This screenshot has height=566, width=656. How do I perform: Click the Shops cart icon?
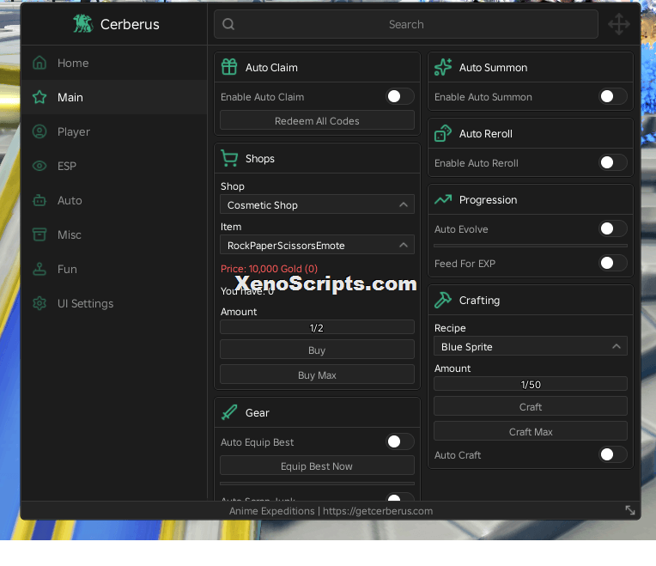[x=229, y=158]
